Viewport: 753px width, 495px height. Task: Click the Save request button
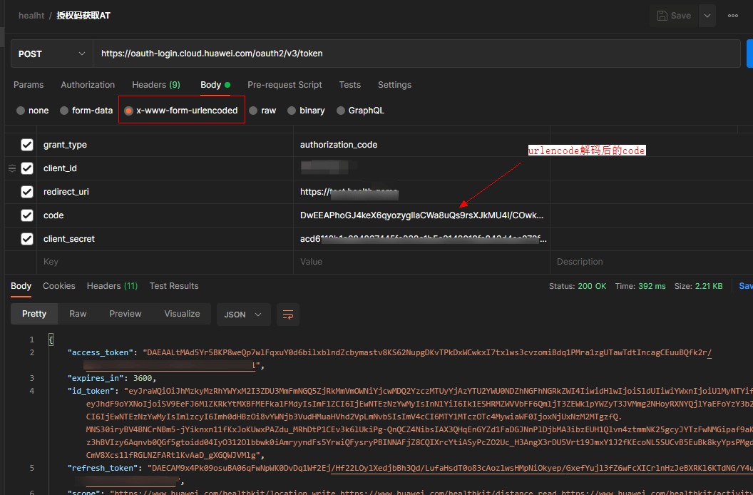(675, 16)
